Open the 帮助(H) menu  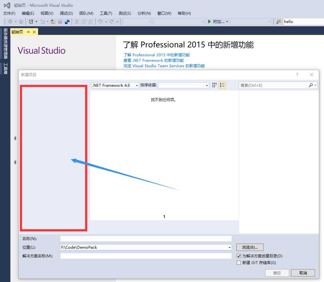[x=184, y=13]
